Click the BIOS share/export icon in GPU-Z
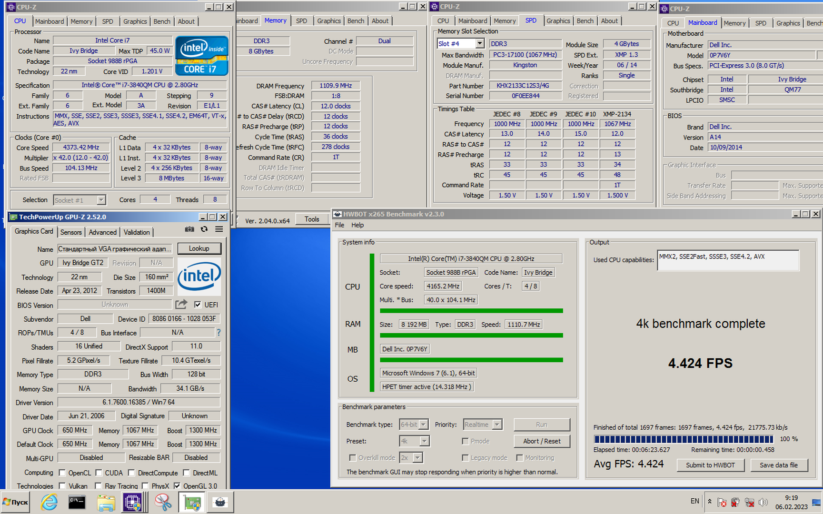The image size is (823, 514). [x=181, y=304]
